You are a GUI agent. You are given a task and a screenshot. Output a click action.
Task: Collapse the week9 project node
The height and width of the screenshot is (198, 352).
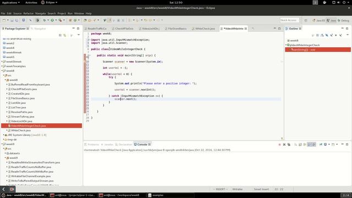coord(2,144)
